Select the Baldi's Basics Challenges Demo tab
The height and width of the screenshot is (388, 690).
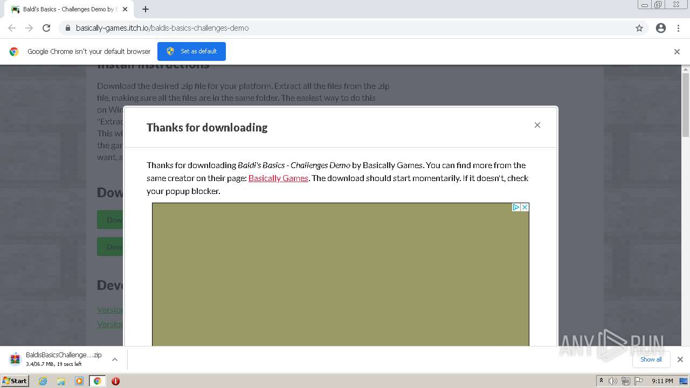pyautogui.click(x=68, y=9)
